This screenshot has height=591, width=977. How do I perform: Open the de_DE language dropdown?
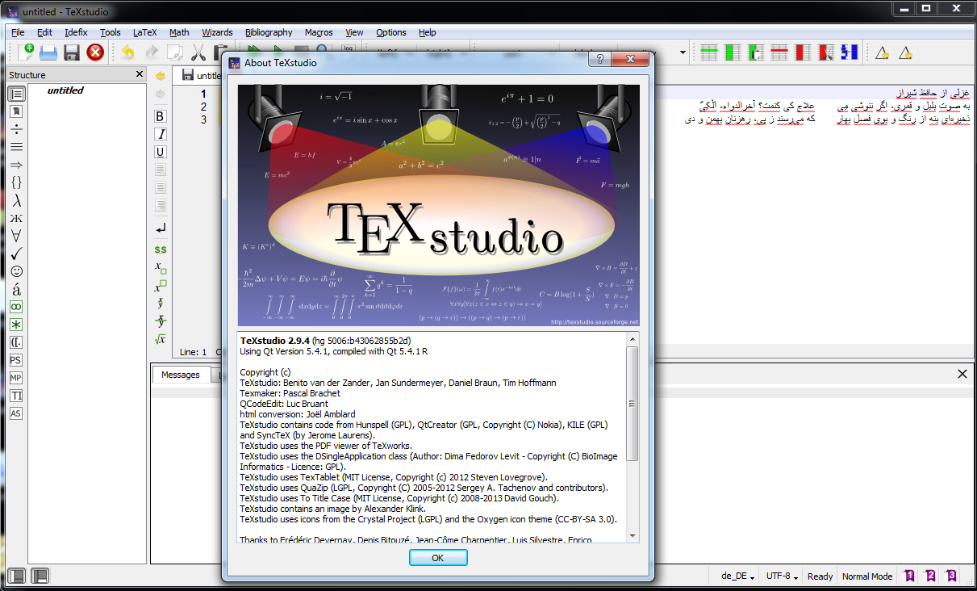[738, 576]
